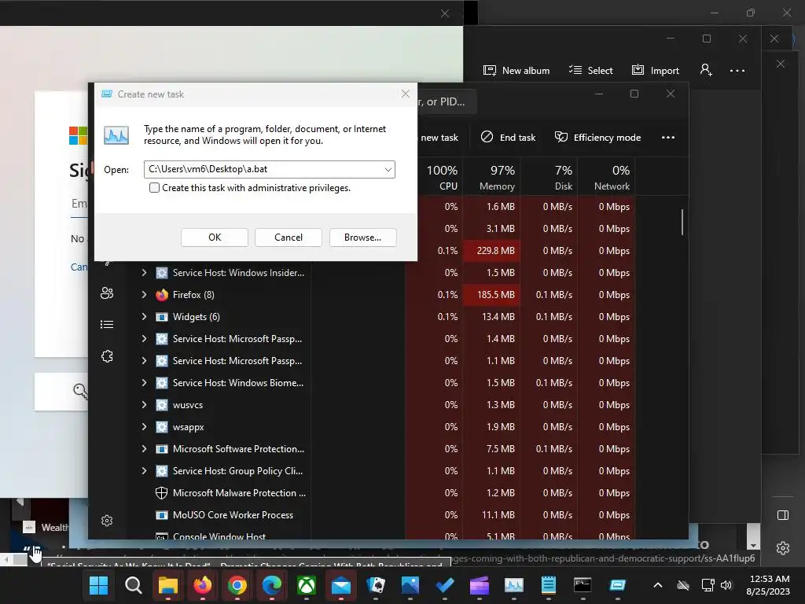This screenshot has width=805, height=604.
Task: Click the 185.5 MB Firefox memory cell
Action: tap(492, 295)
